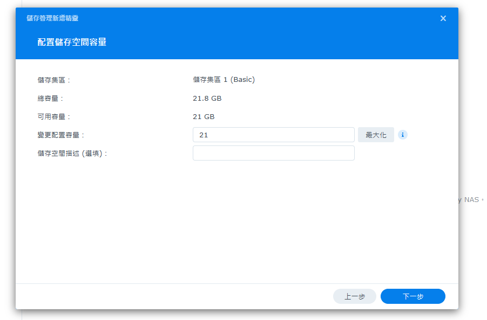Close the storage creation wizard dialog
The width and height of the screenshot is (487, 320).
tap(443, 18)
